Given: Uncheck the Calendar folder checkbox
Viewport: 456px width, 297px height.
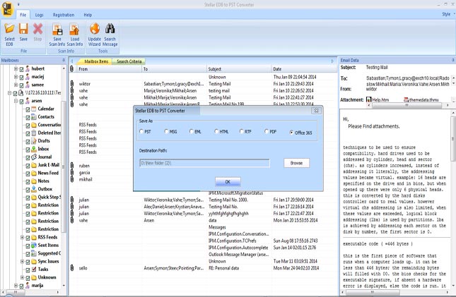Looking at the screenshot, I should (28, 109).
